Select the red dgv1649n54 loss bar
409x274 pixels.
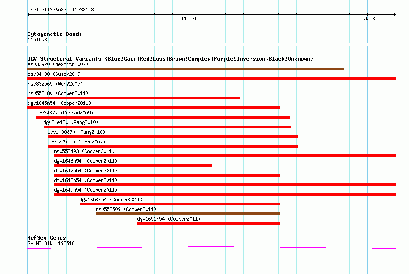[x=225, y=194]
